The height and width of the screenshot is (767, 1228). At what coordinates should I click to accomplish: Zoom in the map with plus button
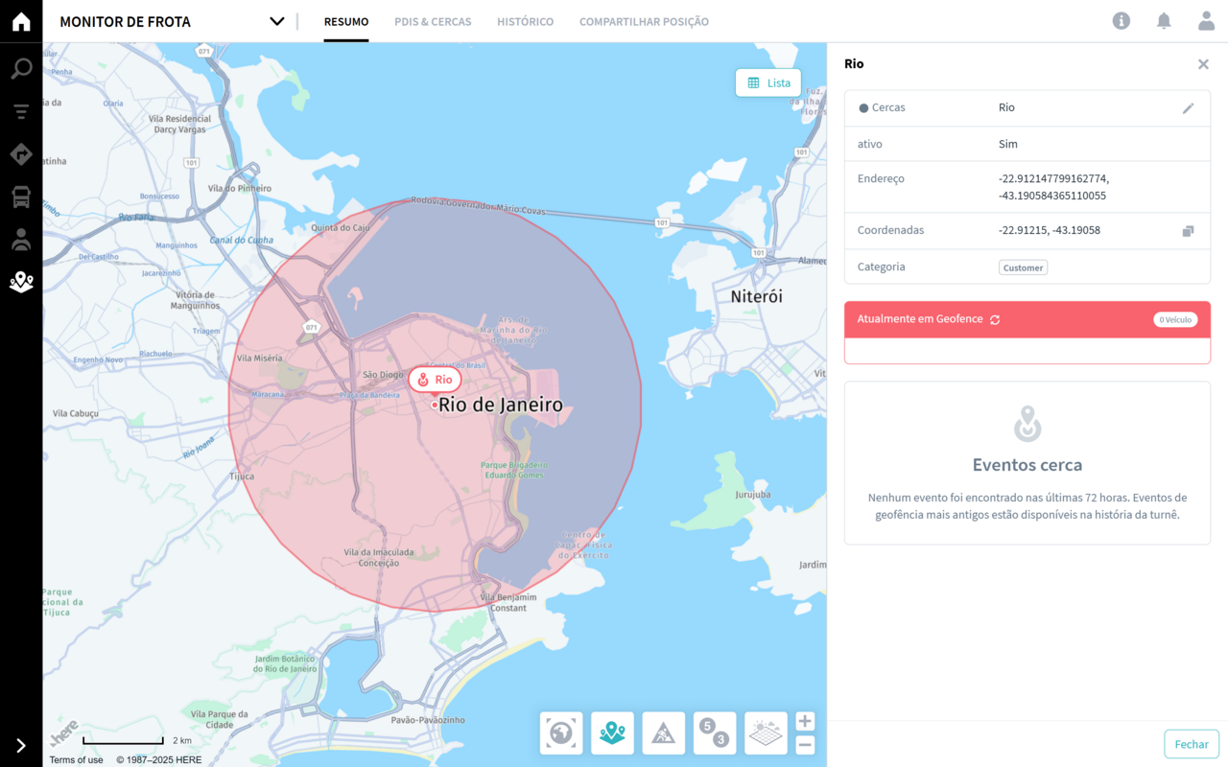(805, 722)
